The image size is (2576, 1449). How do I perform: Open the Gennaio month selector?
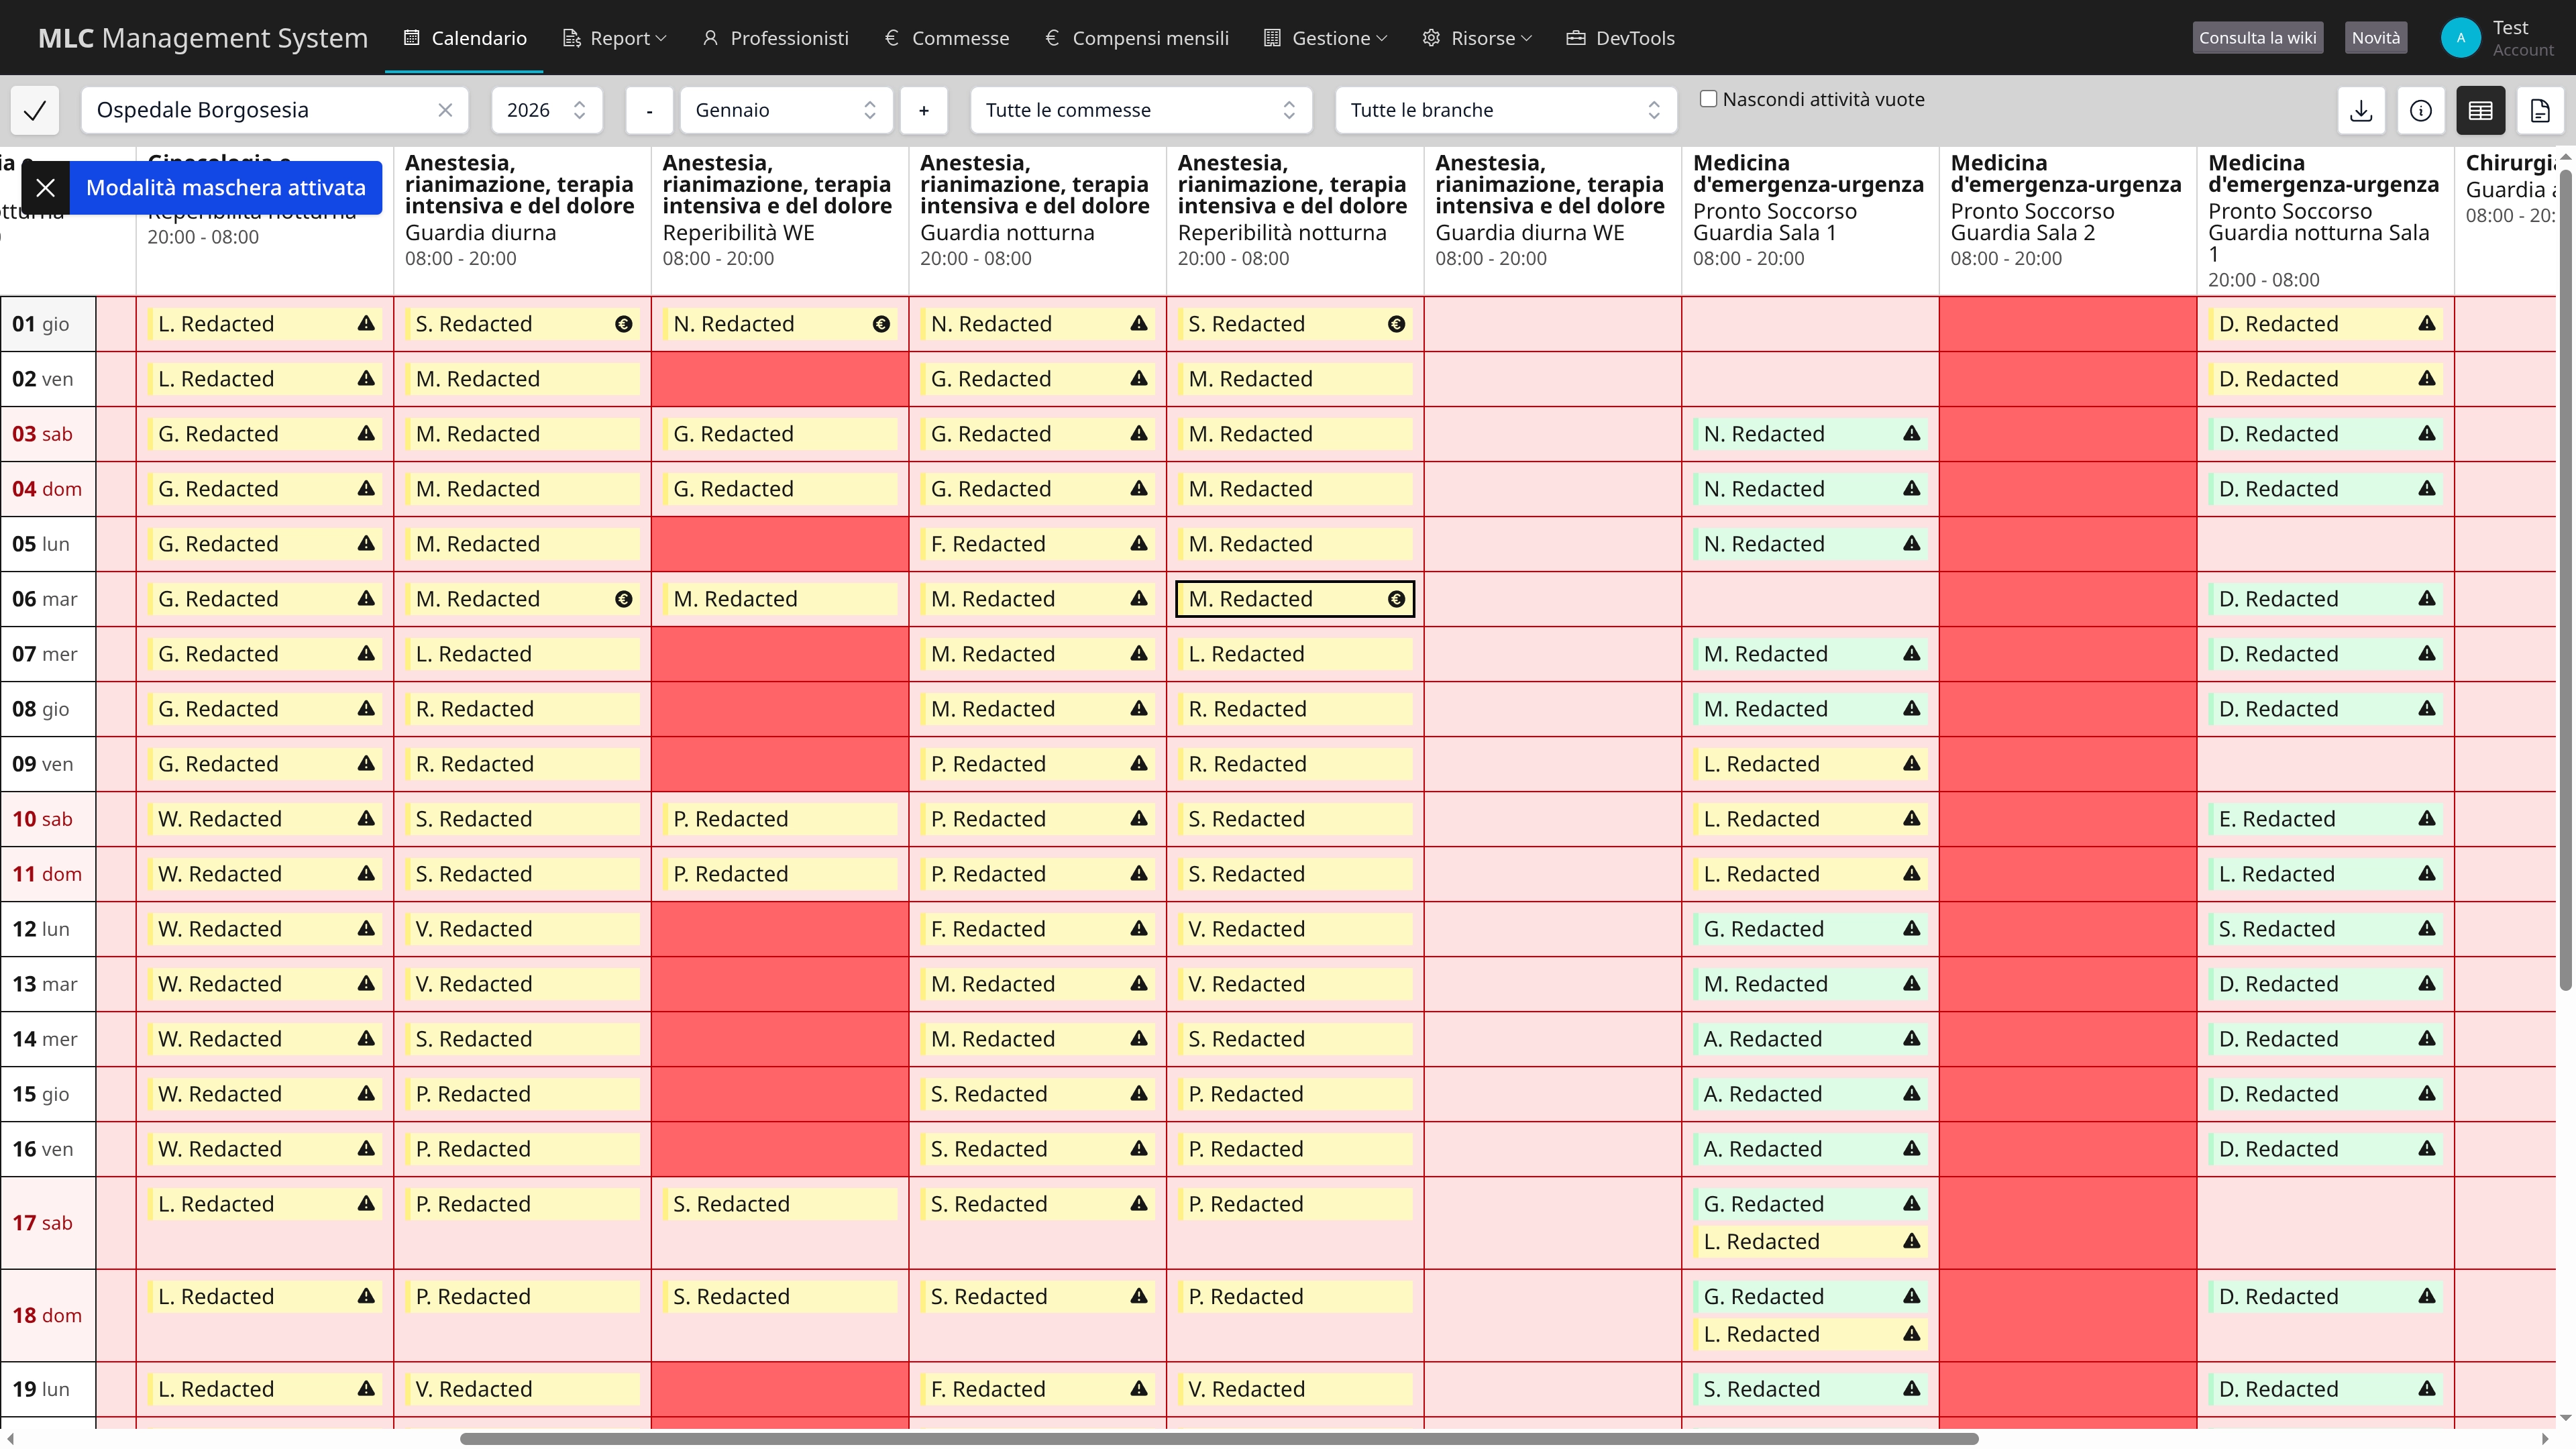tap(785, 110)
